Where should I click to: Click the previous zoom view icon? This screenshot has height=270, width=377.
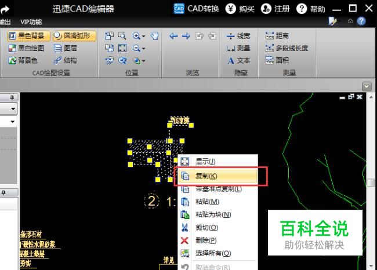click(122, 60)
